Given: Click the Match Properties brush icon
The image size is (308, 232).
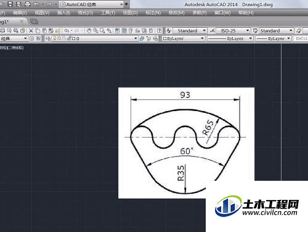Looking at the screenshot, I should 51,31.
